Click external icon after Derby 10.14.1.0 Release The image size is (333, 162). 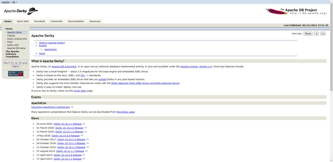coord(87,139)
